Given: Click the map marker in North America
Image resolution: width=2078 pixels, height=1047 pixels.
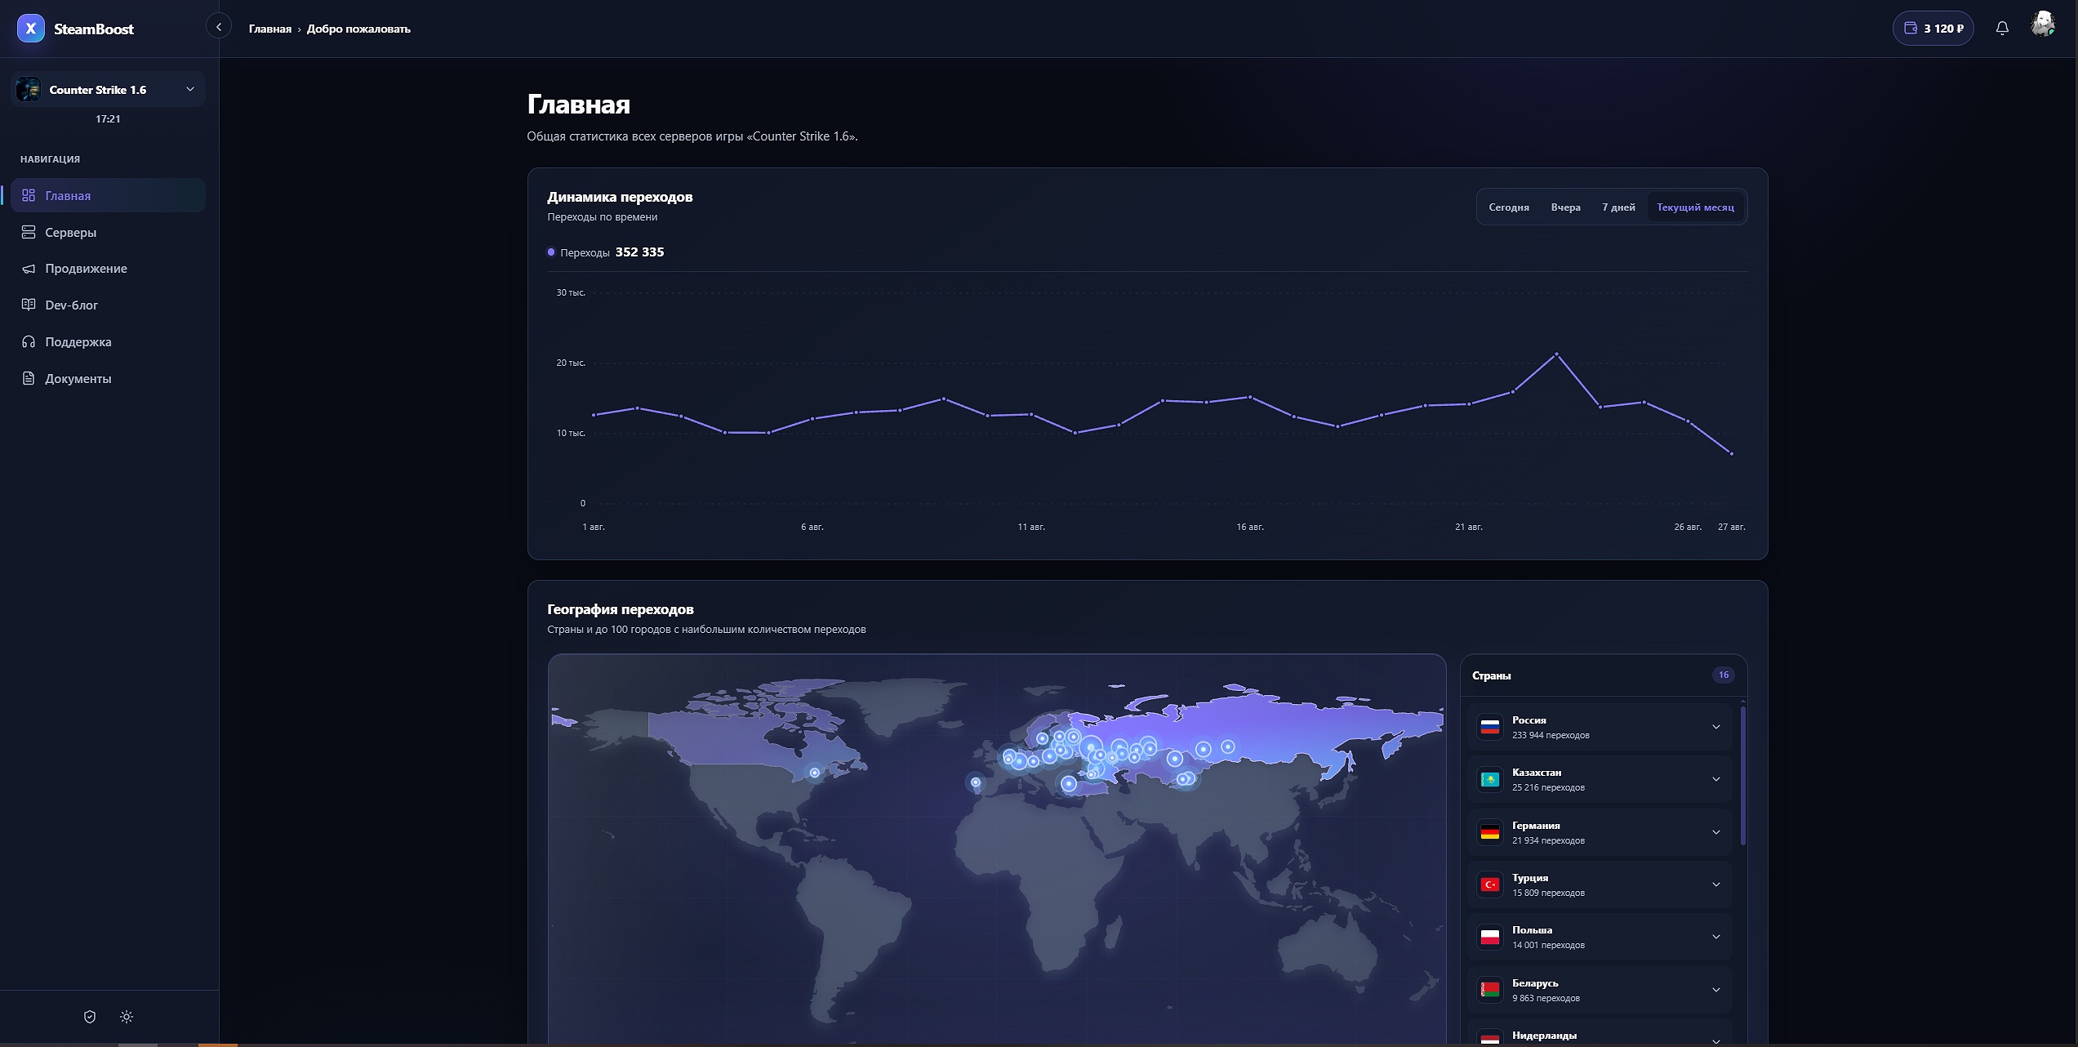Looking at the screenshot, I should (814, 773).
